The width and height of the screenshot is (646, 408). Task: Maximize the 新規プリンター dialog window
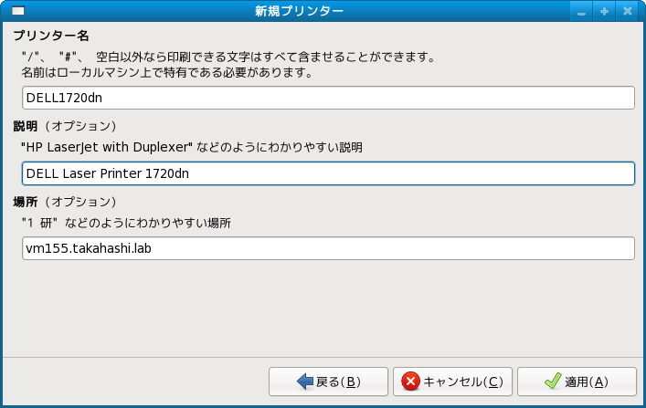coord(604,11)
